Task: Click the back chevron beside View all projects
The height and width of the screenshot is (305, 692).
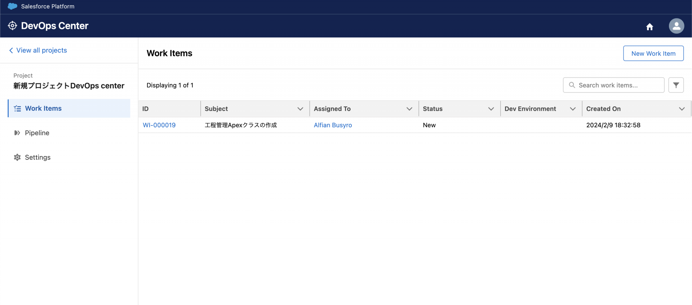Action: tap(11, 50)
